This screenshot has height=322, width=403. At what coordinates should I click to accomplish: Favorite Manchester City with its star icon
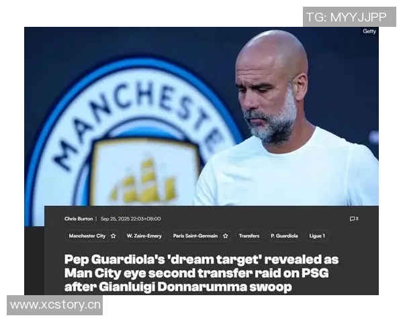(x=113, y=236)
